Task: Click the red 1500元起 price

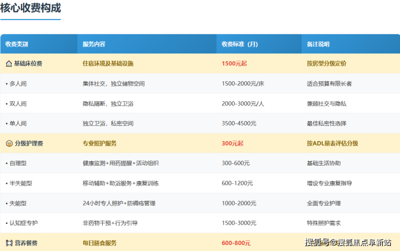Action: click(x=234, y=64)
